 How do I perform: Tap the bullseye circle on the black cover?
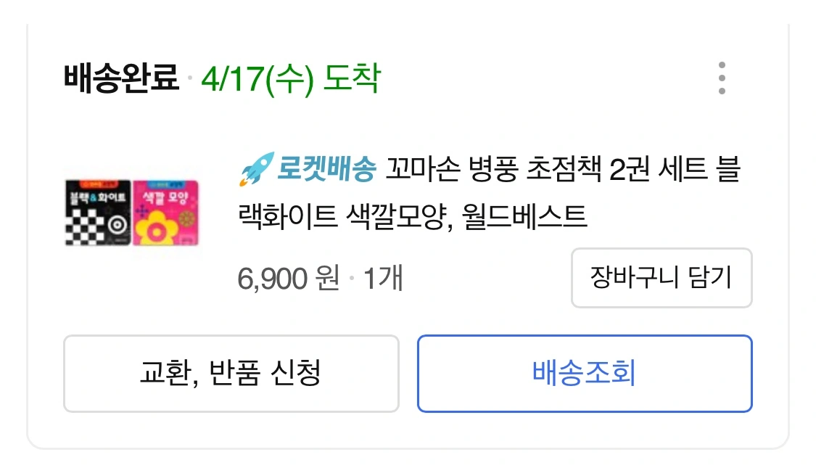pos(115,226)
